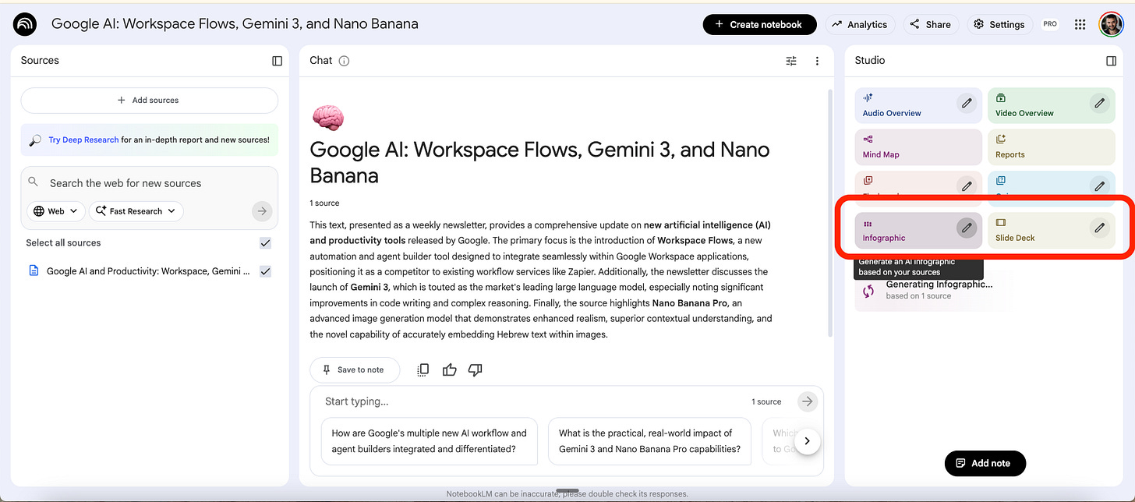Click the chat vertical scrollbar
This screenshot has height=502, width=1135.
[829, 212]
